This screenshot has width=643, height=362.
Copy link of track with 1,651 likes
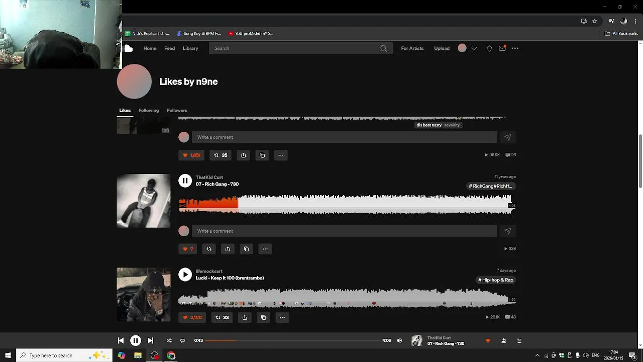pos(262,155)
